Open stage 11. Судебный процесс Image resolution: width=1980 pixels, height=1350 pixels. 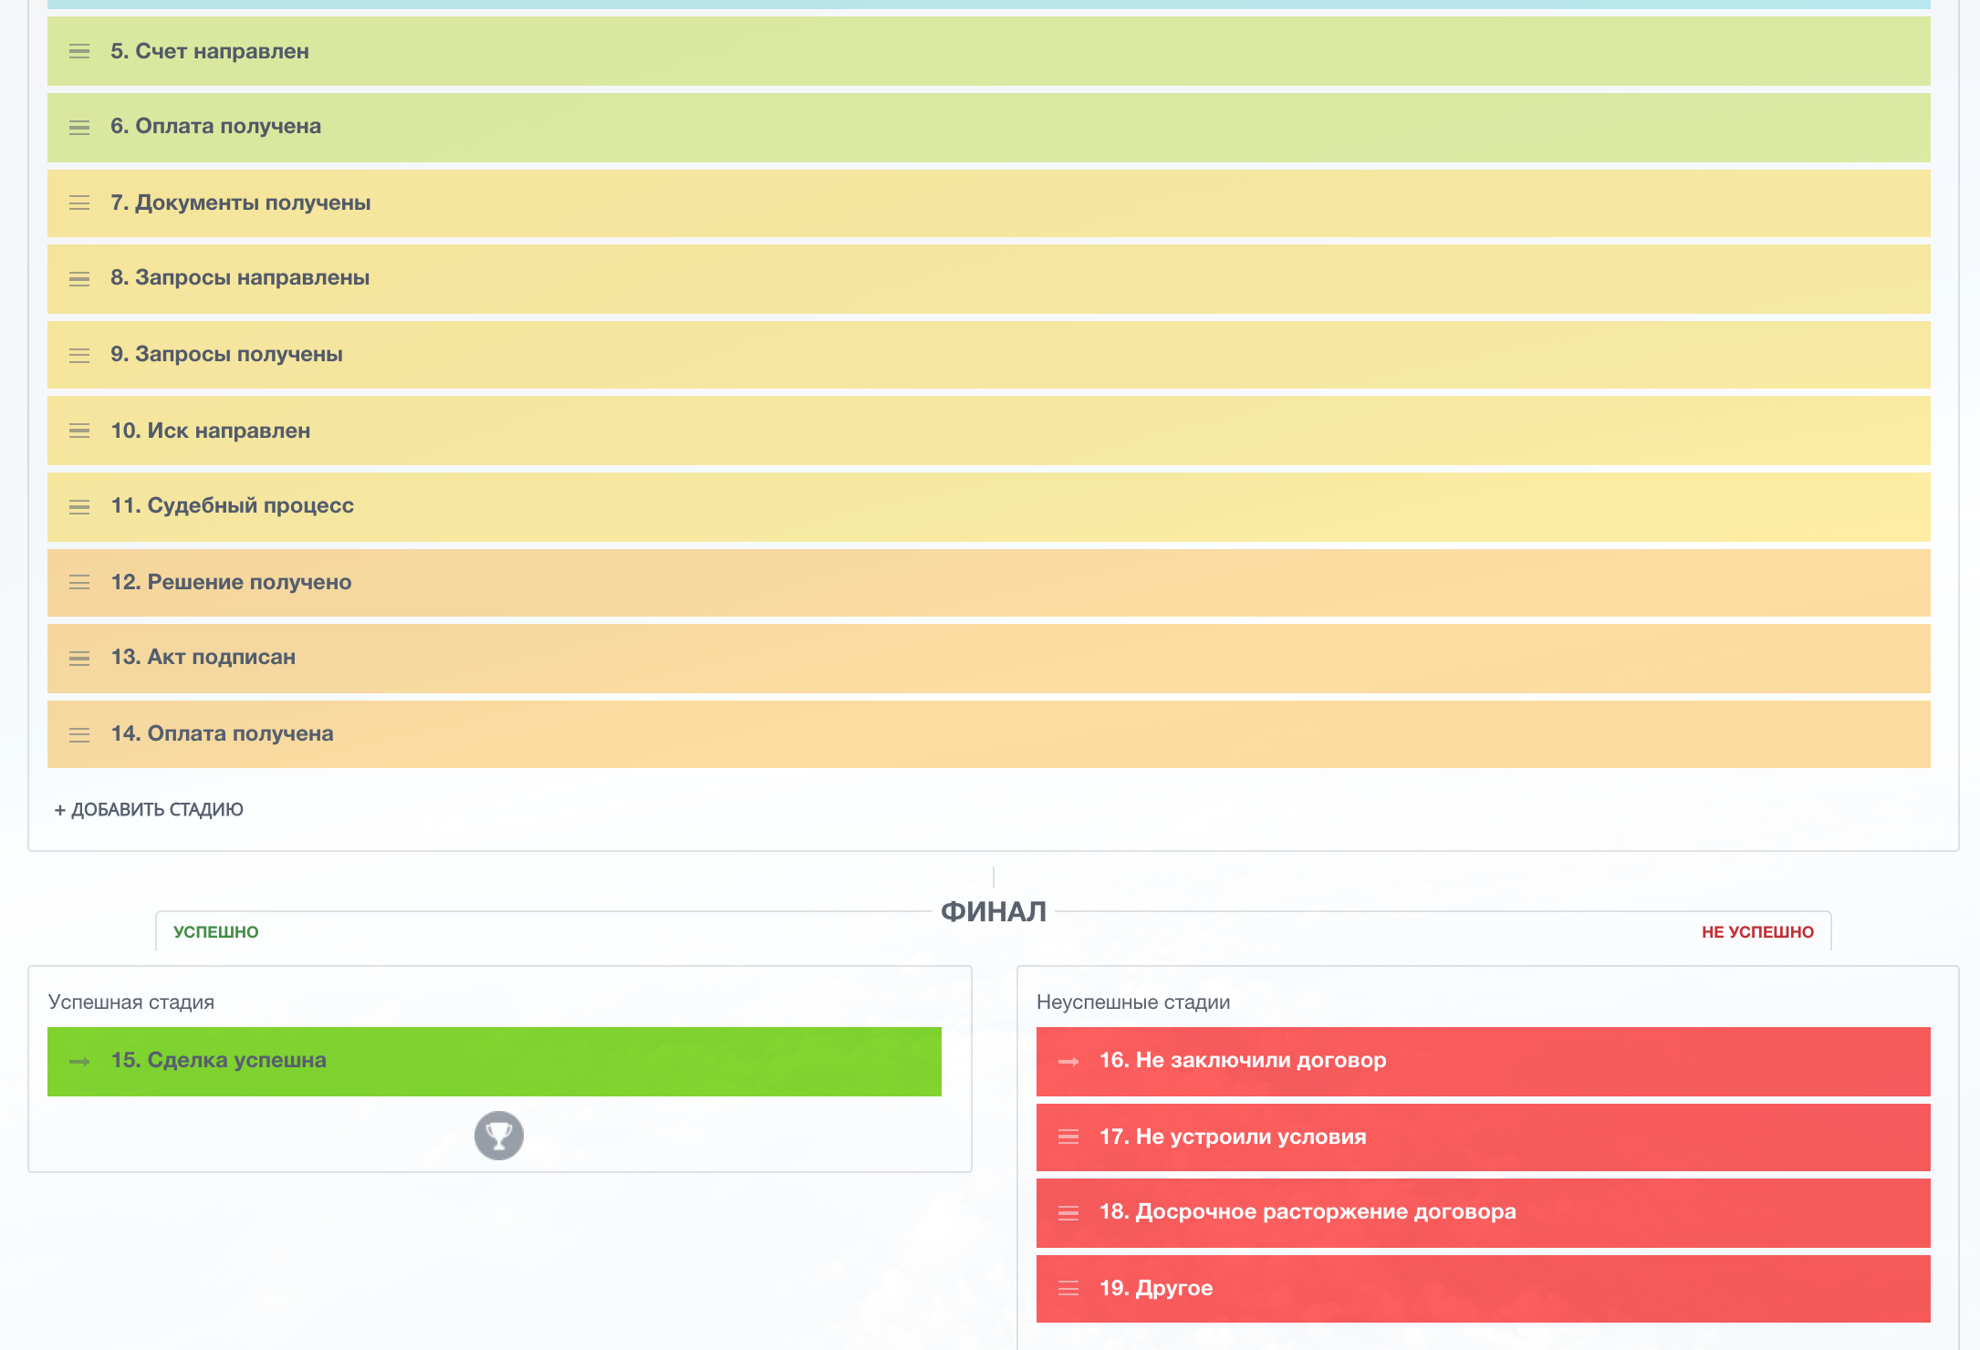click(x=232, y=506)
